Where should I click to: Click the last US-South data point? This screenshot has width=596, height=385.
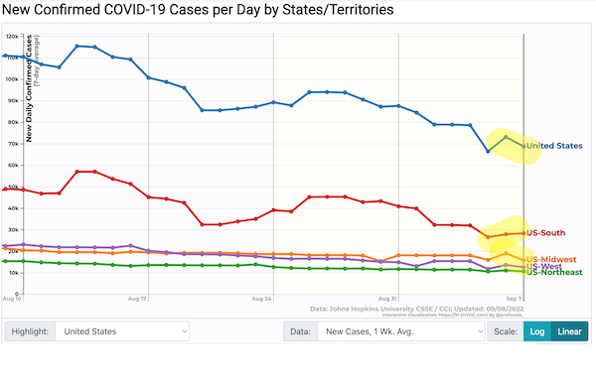[x=523, y=233]
